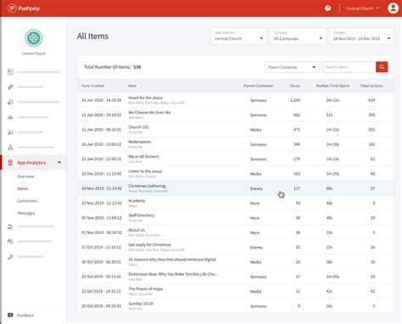
Task: Go to Overview under App Analytics
Action: (x=25, y=176)
